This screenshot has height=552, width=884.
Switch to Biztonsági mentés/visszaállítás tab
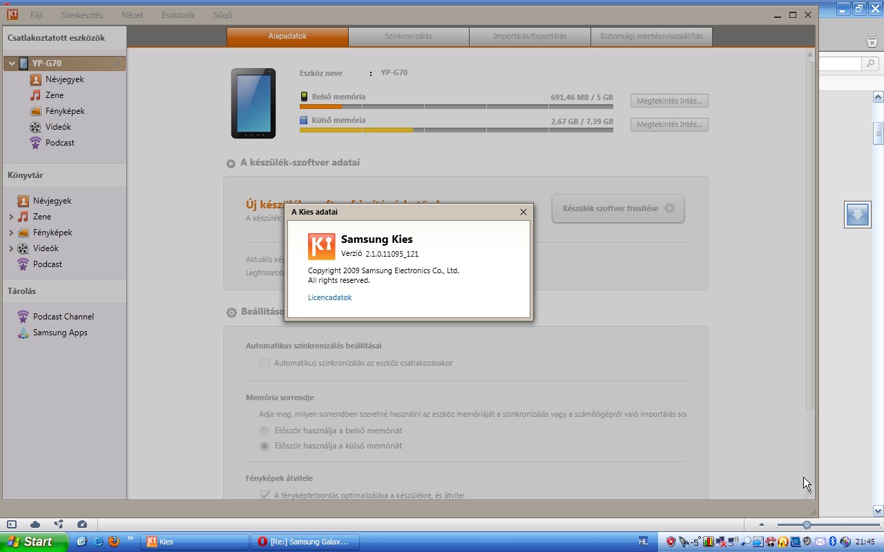point(651,37)
